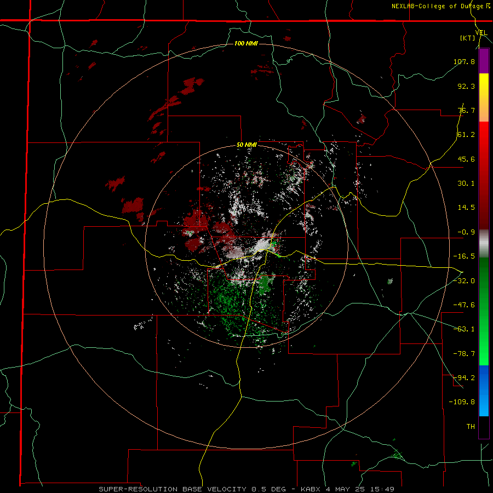Pick the purple segment of velocity color bar
Image resolution: width=493 pixels, height=493 pixels.
click(x=484, y=61)
